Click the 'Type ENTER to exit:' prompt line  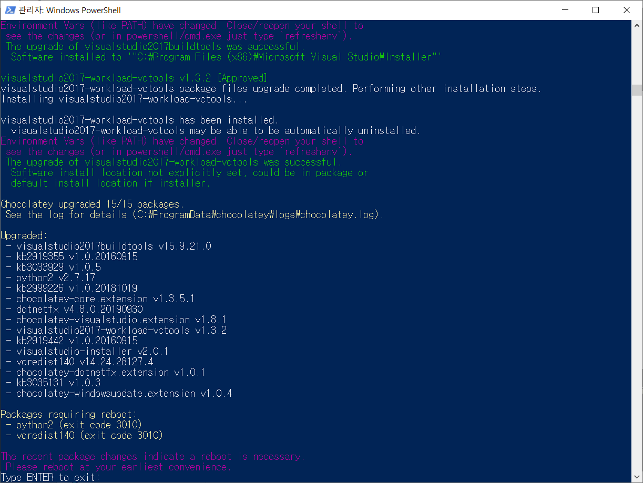click(50, 477)
